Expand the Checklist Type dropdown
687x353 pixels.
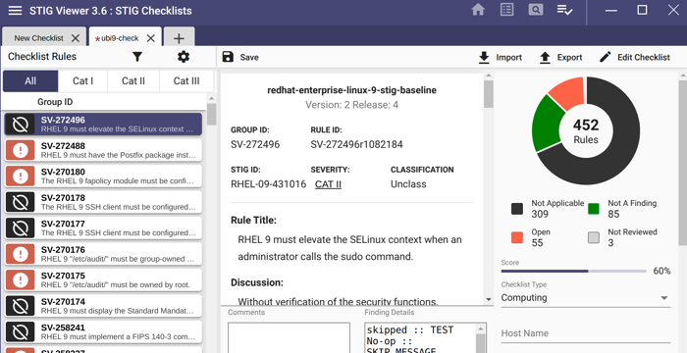(x=586, y=298)
